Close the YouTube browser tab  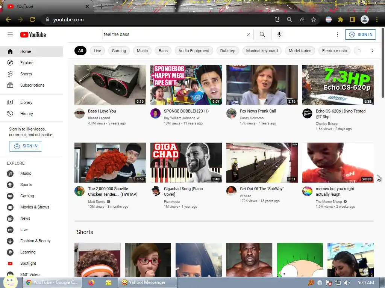(87, 6)
